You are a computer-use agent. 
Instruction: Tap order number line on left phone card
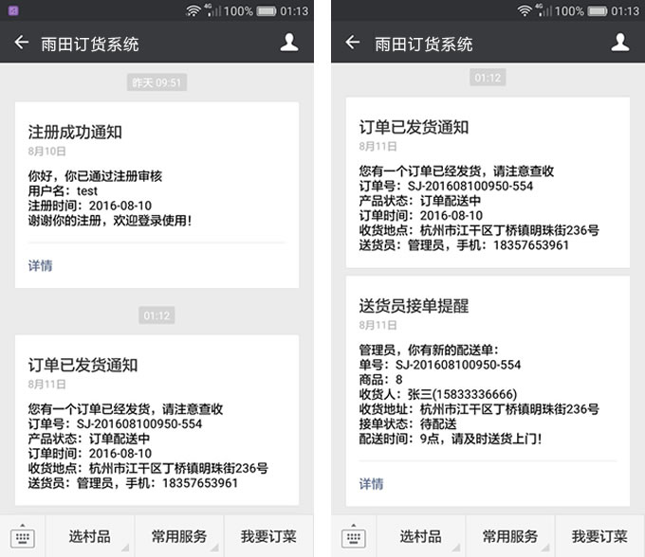click(115, 424)
